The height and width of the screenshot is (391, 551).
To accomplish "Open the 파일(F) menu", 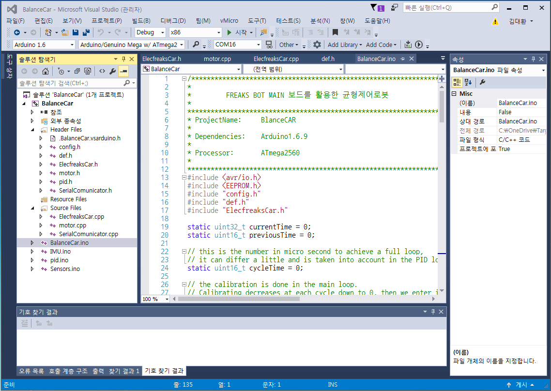I will (x=15, y=21).
